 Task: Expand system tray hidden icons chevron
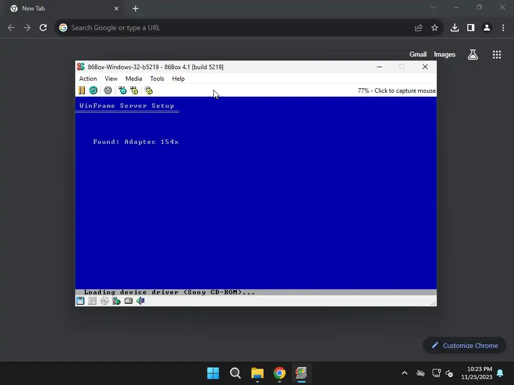click(405, 373)
